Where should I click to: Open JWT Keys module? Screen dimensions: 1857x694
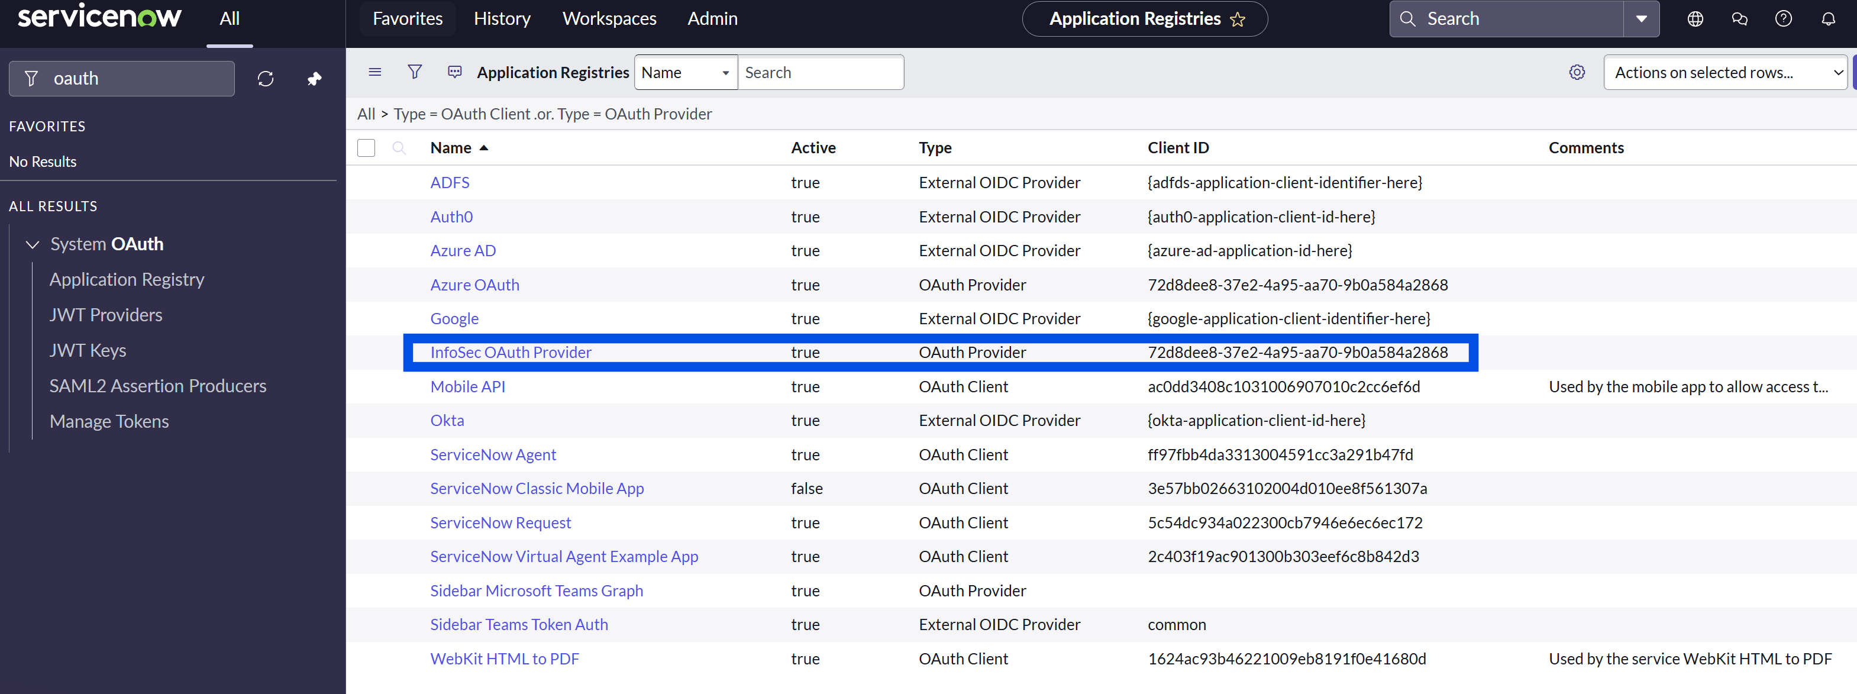point(87,350)
